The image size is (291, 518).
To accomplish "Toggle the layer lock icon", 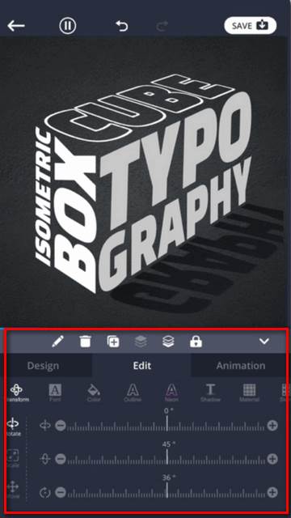I will coord(196,342).
